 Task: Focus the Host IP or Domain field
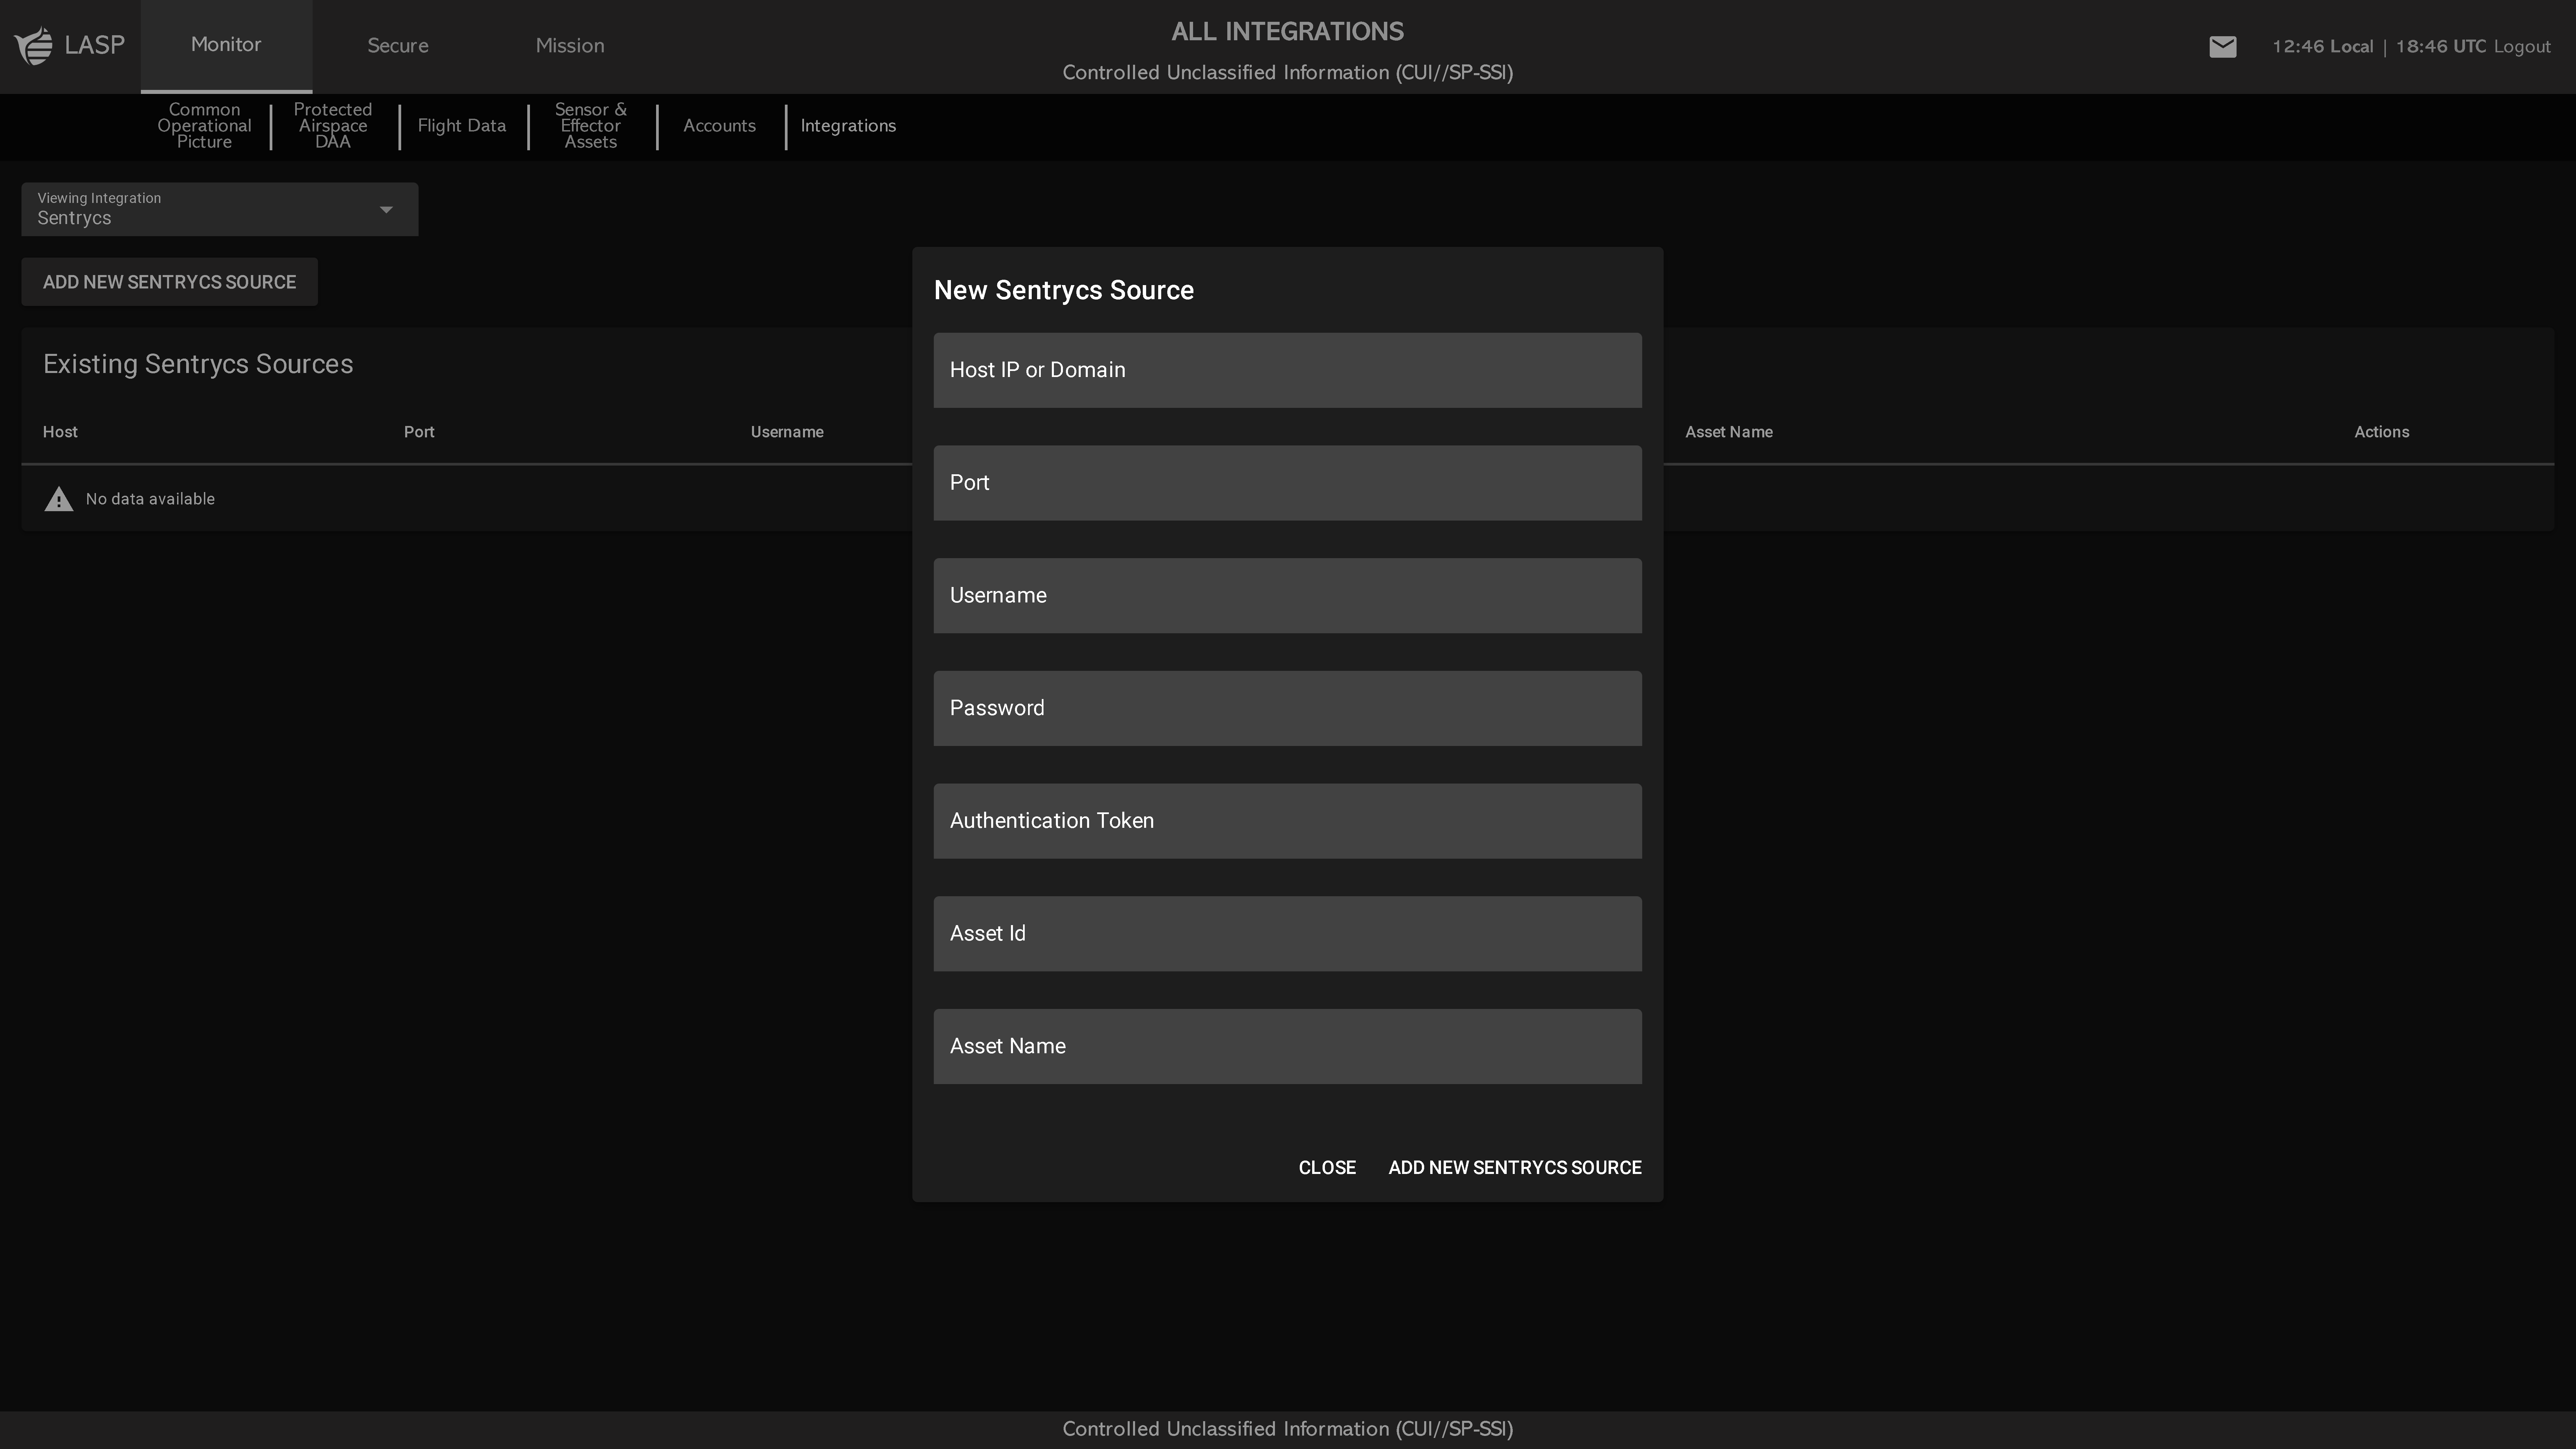pos(1288,370)
